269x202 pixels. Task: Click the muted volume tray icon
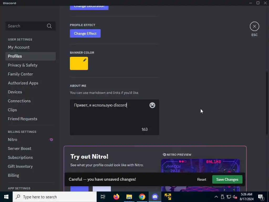coord(235,197)
